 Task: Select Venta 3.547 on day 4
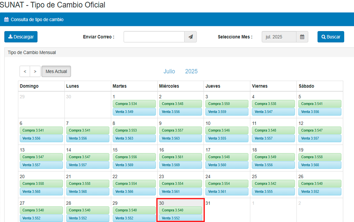click(274, 112)
